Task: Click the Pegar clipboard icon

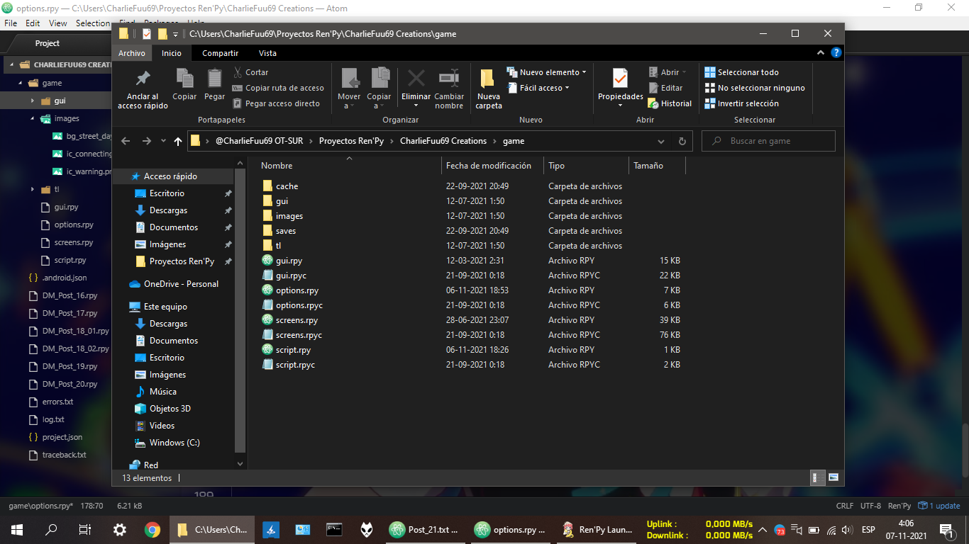Action: pos(214,79)
